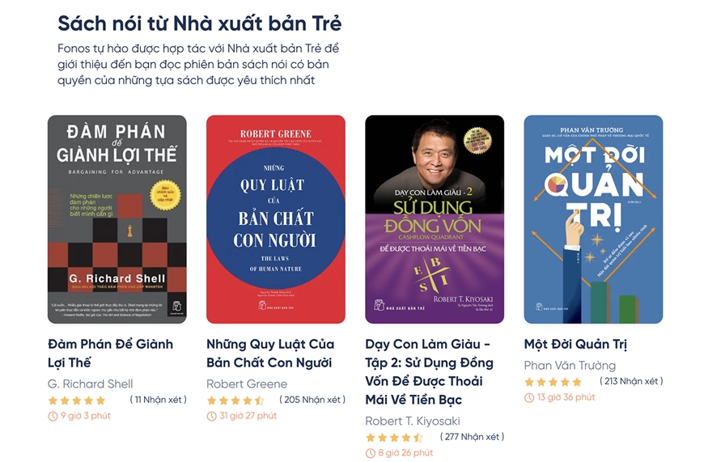Click the star rating under Robert Greene

click(x=235, y=401)
